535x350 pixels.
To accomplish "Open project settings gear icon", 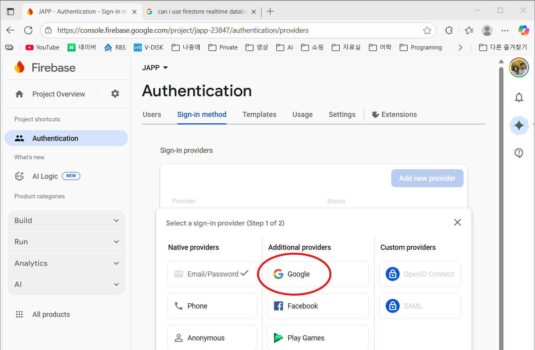I will 115,94.
